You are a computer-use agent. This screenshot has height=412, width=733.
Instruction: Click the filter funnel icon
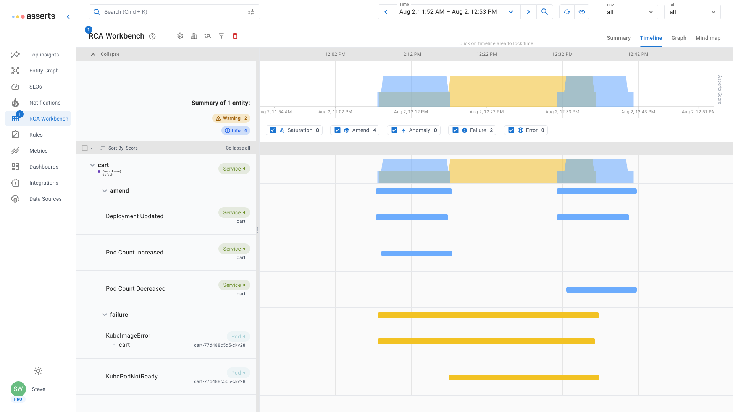tap(221, 36)
